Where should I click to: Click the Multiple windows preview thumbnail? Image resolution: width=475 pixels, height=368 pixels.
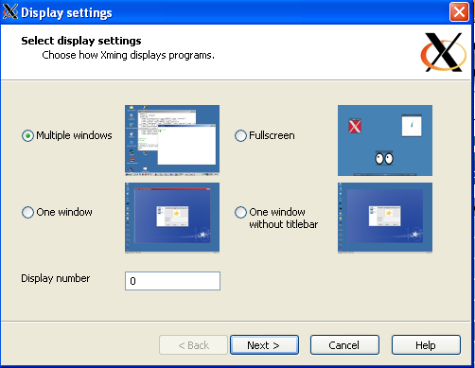tap(172, 140)
